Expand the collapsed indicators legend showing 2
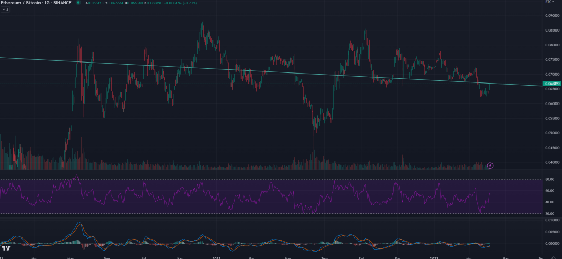The width and height of the screenshot is (562, 259). point(5,9)
